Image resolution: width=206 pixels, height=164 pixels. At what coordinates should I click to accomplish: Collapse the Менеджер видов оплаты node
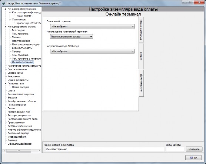6,27
